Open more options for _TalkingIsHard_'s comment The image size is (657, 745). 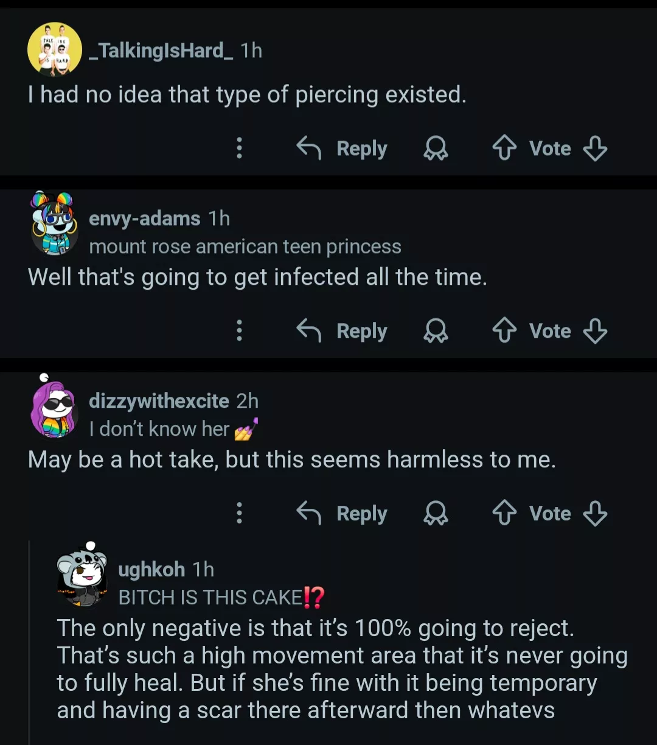(240, 149)
